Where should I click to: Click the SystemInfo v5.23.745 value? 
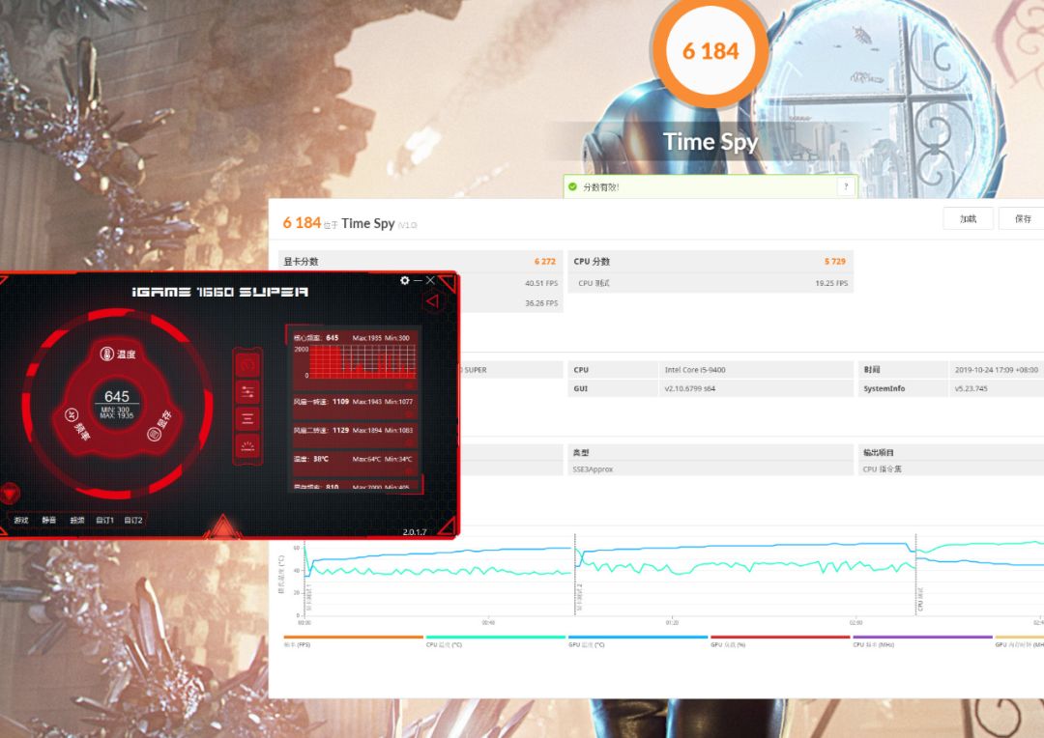(971, 388)
